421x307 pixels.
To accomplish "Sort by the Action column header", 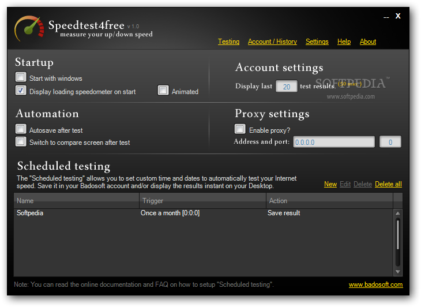I will coord(330,201).
